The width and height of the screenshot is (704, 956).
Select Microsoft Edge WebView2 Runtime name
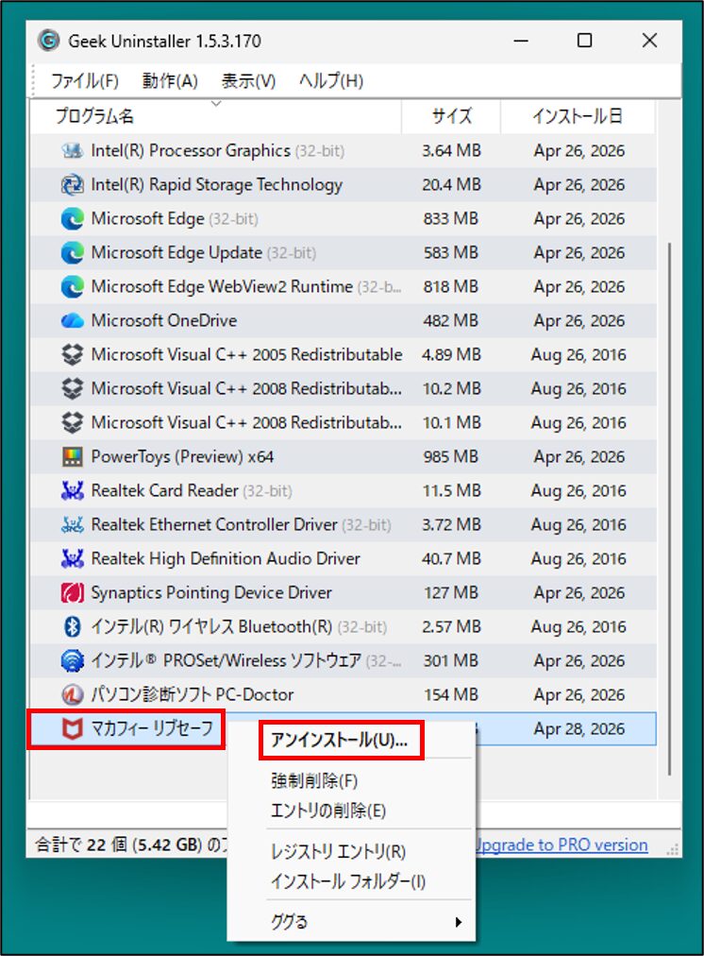[x=222, y=286]
